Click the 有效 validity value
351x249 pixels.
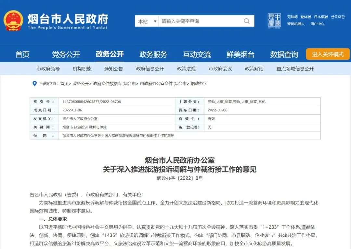(211, 118)
